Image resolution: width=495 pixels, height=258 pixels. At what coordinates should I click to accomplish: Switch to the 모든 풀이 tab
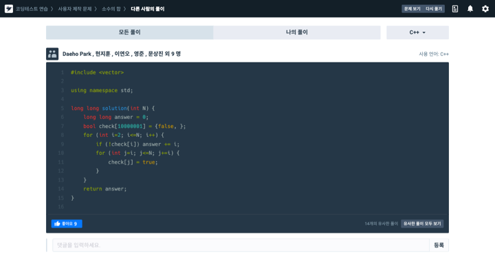(130, 32)
